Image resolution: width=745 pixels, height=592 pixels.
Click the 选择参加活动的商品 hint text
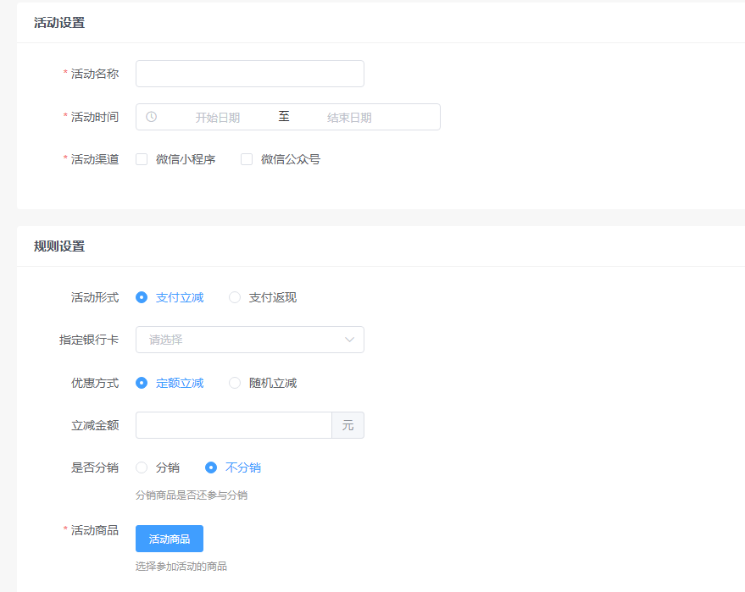[181, 566]
